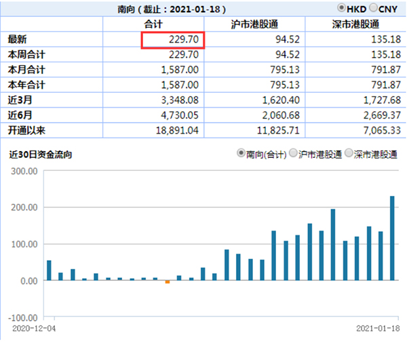Click the 229.70 value in 本周合计 row

tap(184, 54)
